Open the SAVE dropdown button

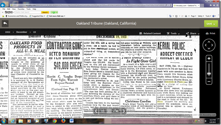click(211, 24)
